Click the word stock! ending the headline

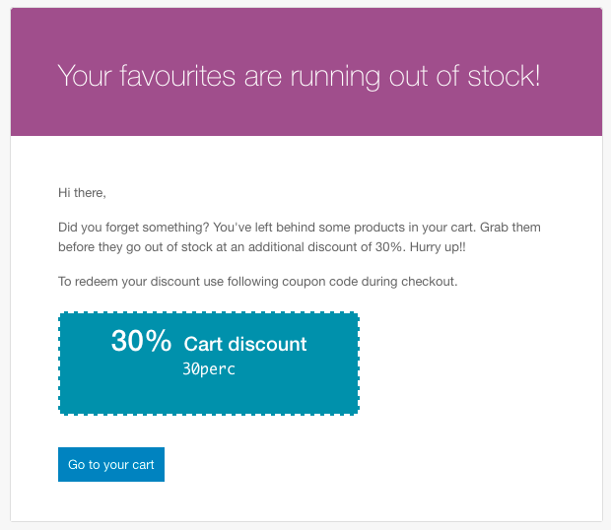[x=504, y=76]
